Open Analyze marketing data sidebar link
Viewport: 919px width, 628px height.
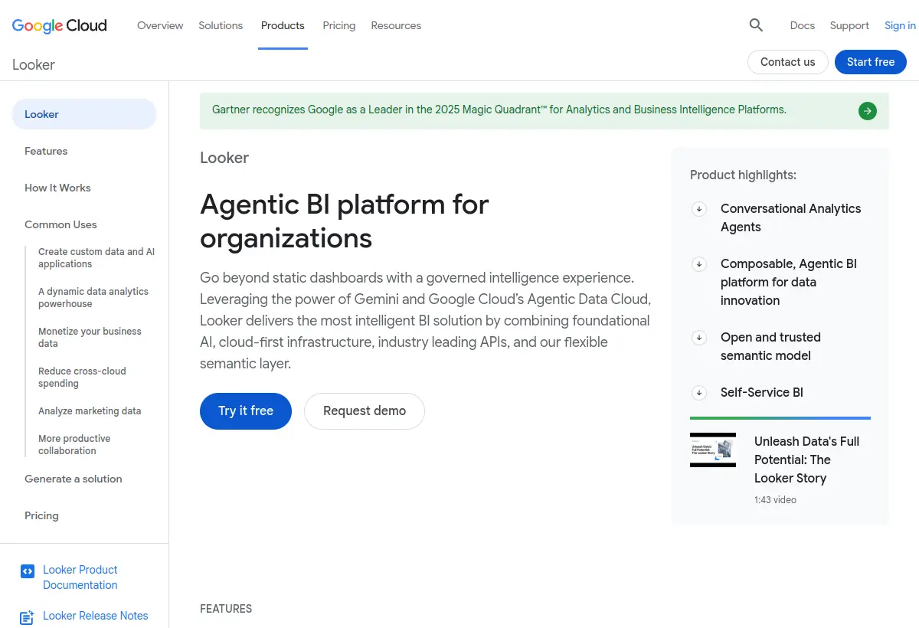(x=90, y=411)
